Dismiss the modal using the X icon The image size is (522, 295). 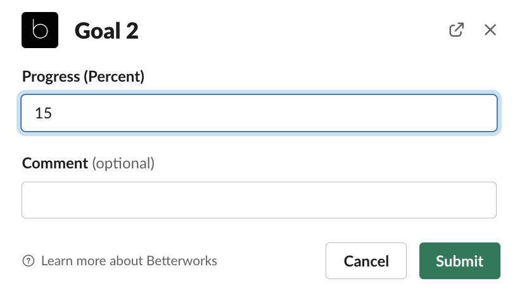point(490,30)
